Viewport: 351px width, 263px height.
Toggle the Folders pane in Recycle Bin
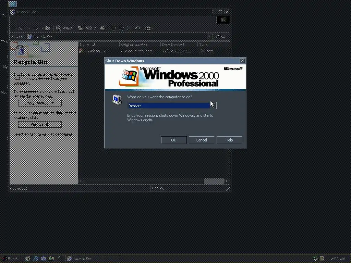(x=87, y=28)
